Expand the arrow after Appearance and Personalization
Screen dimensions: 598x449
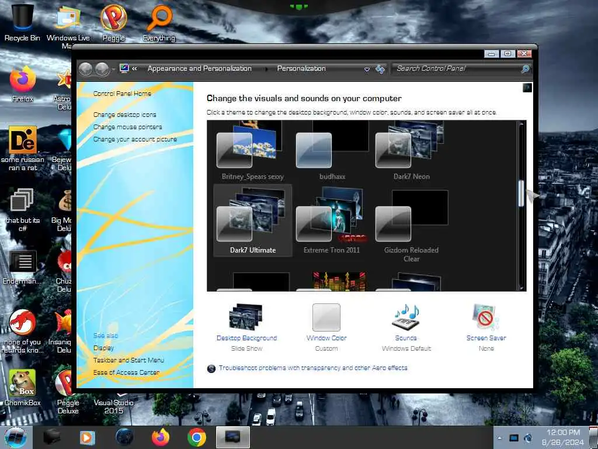(x=266, y=69)
